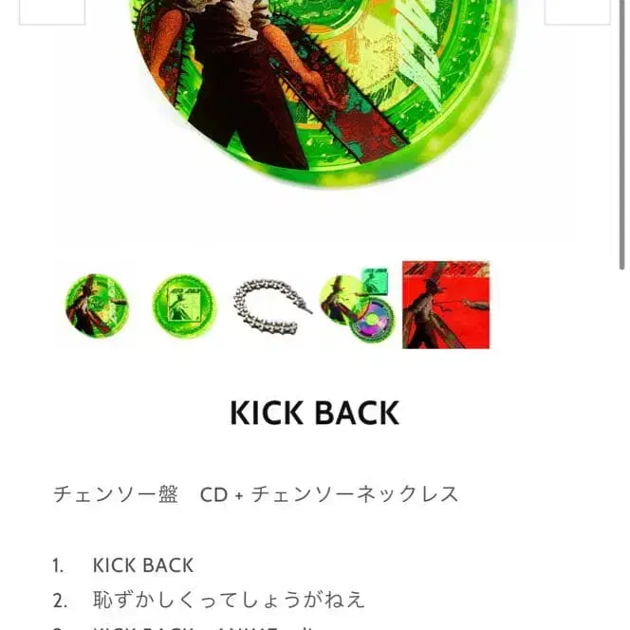This screenshot has height=630, width=630.
Task: Click the チェンソー盤 edition text
Action: coord(116,494)
